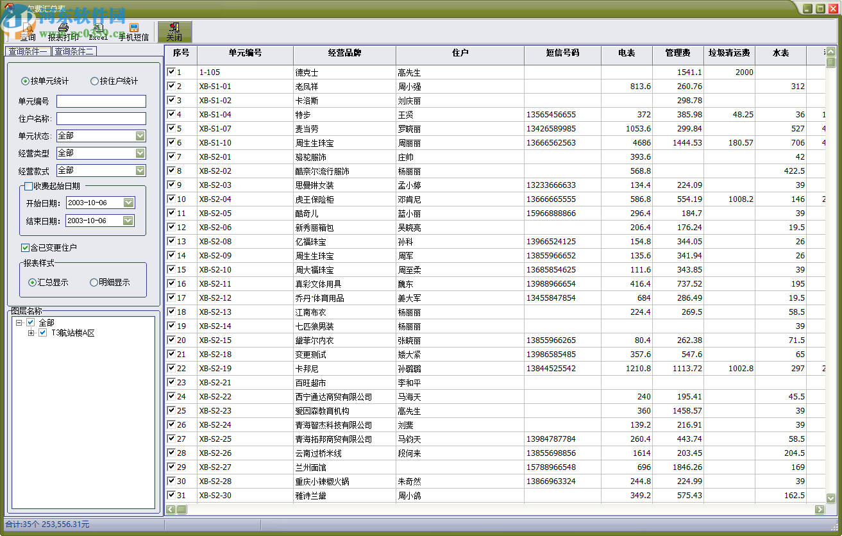Click the table's vertical scrollbar down arrow
Viewport: 842px width, 536px height.
(831, 498)
